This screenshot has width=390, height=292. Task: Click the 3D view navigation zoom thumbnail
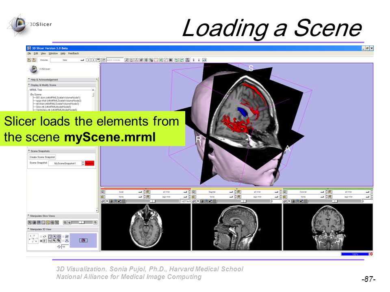(x=83, y=240)
